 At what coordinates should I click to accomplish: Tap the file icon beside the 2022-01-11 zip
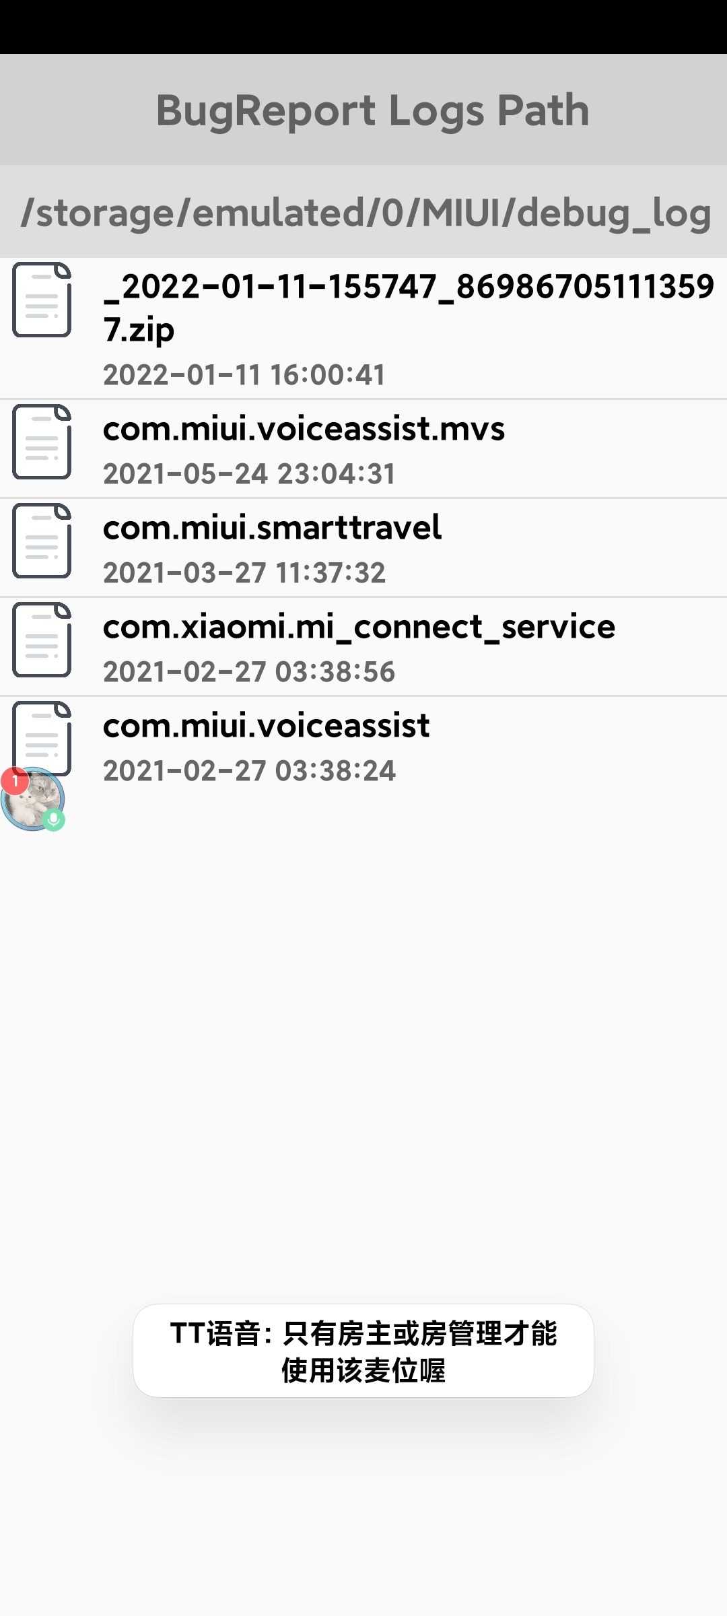pos(42,300)
